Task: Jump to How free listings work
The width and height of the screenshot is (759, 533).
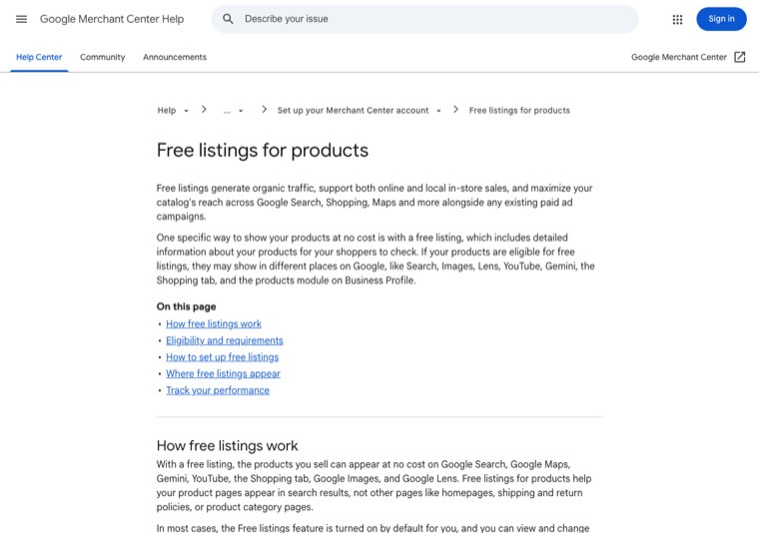Action: click(x=214, y=323)
